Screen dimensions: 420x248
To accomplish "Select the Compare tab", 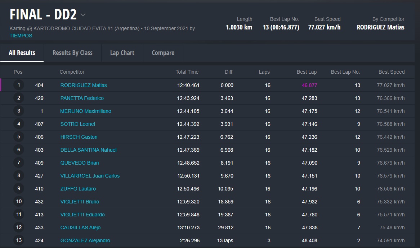I will (x=163, y=53).
